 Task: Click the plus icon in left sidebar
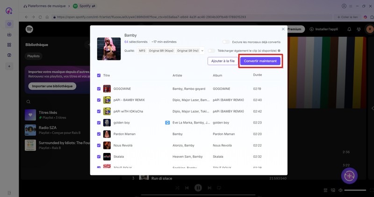click(x=9, y=66)
